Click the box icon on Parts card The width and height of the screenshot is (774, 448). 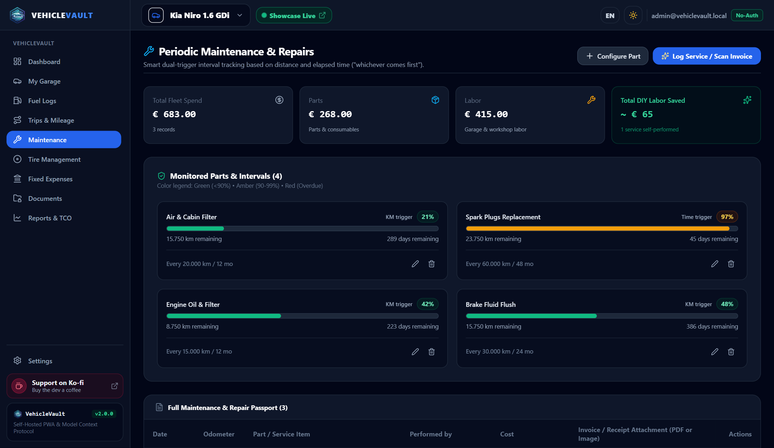tap(435, 100)
